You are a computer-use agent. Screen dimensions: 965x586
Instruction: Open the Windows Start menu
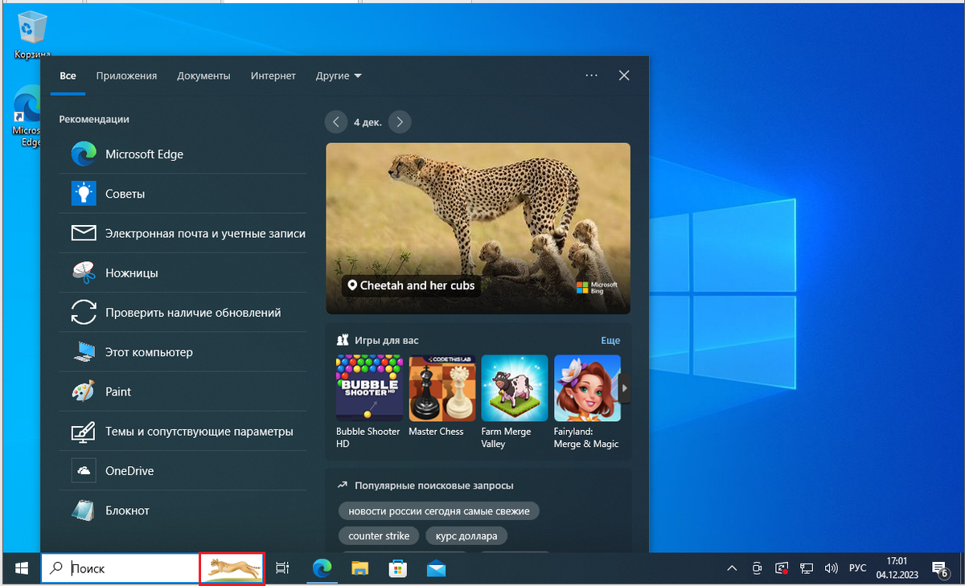click(x=22, y=568)
